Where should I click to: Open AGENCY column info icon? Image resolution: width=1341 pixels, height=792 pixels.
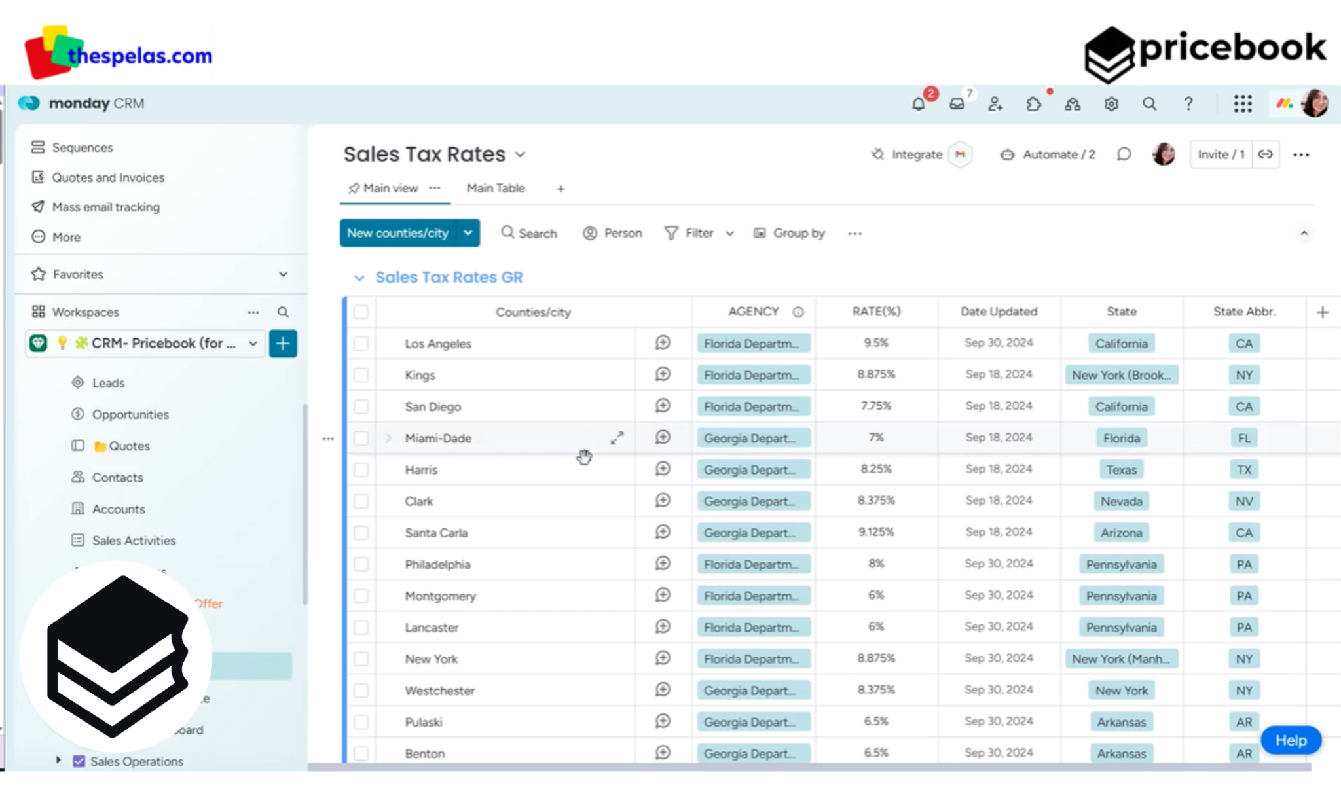[798, 312]
